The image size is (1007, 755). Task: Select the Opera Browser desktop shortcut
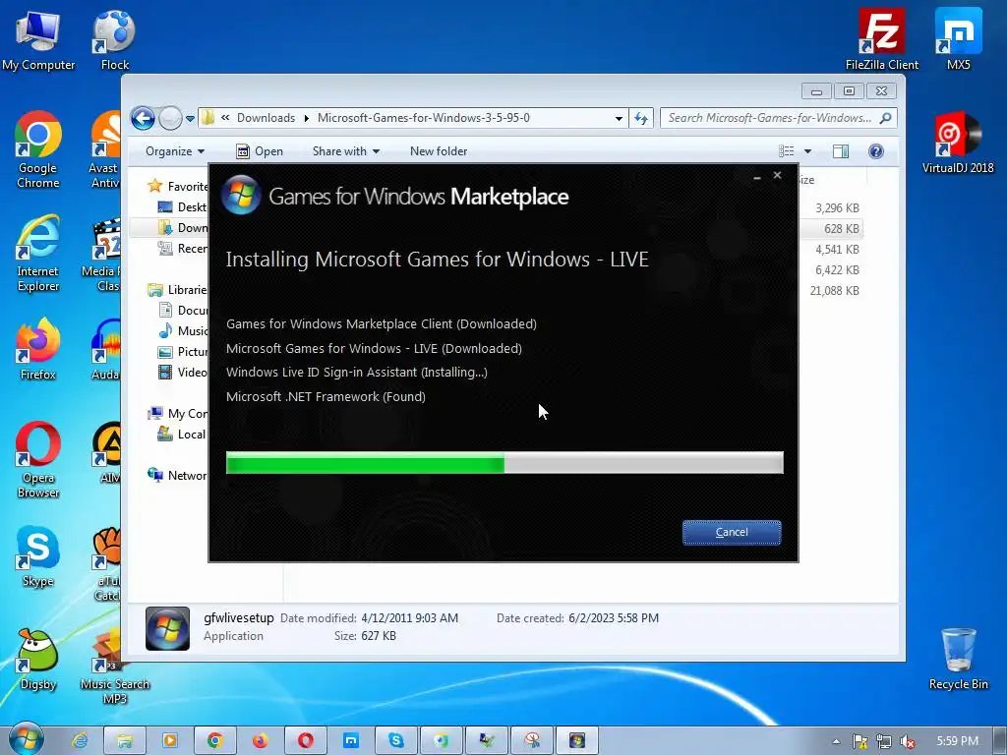tap(38, 460)
